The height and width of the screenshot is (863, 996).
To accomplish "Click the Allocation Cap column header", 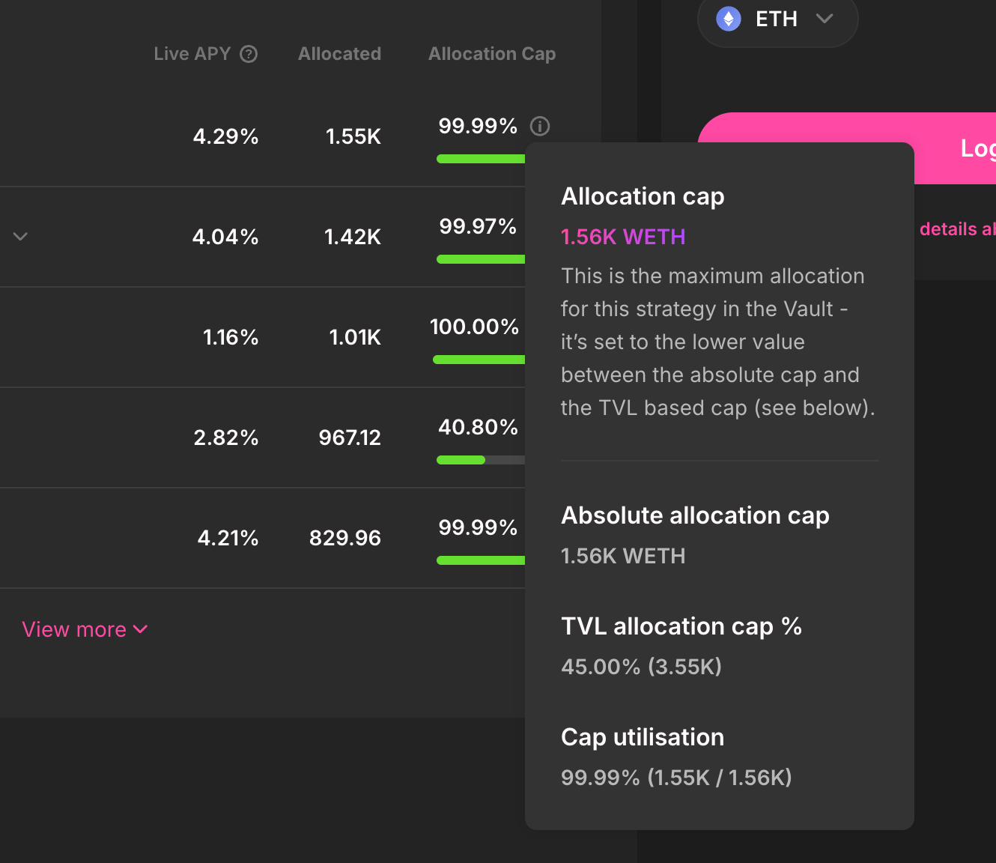I will (491, 54).
